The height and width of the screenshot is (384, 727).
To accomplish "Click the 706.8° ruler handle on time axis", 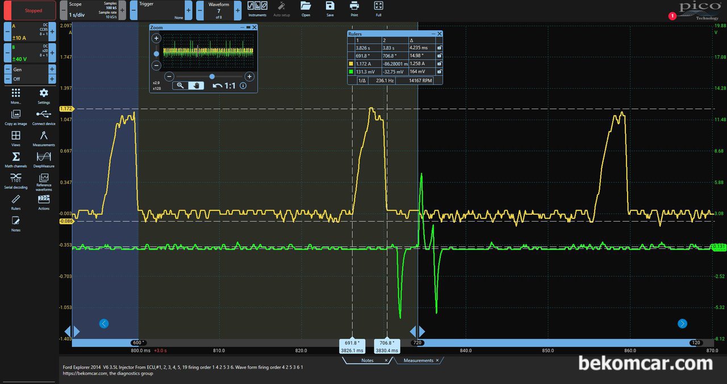I will pos(387,347).
